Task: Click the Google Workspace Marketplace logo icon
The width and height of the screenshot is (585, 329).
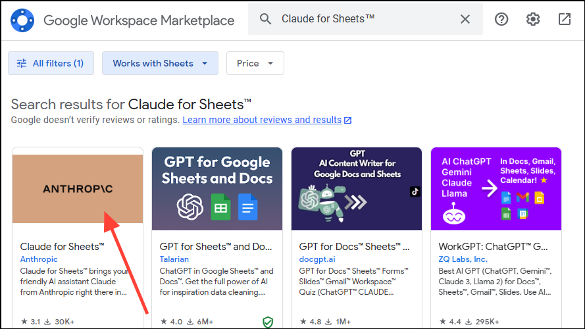Action: (x=22, y=20)
